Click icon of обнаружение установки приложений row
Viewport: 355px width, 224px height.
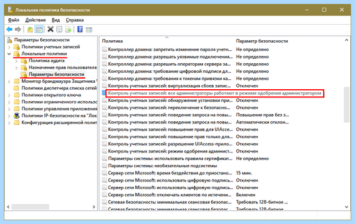[104, 100]
